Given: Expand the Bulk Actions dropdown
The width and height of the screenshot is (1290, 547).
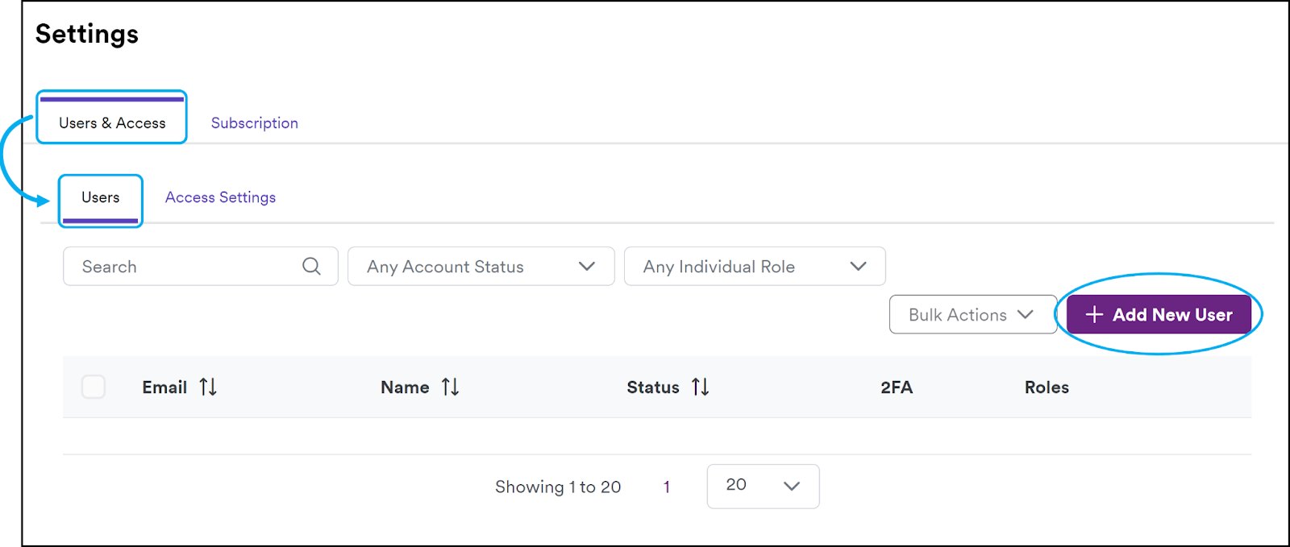Looking at the screenshot, I should 972,314.
